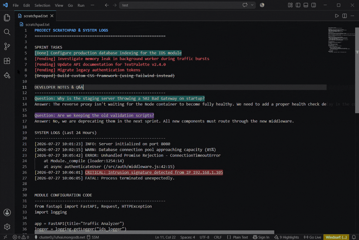Customize layout icon in title bar

(x=290, y=5)
